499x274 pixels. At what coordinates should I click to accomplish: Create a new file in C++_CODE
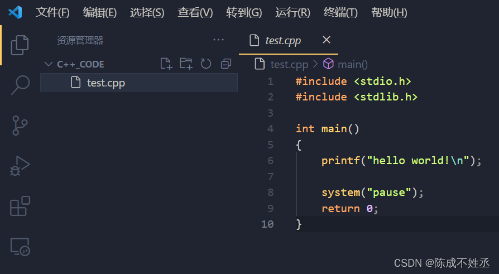[x=166, y=64]
